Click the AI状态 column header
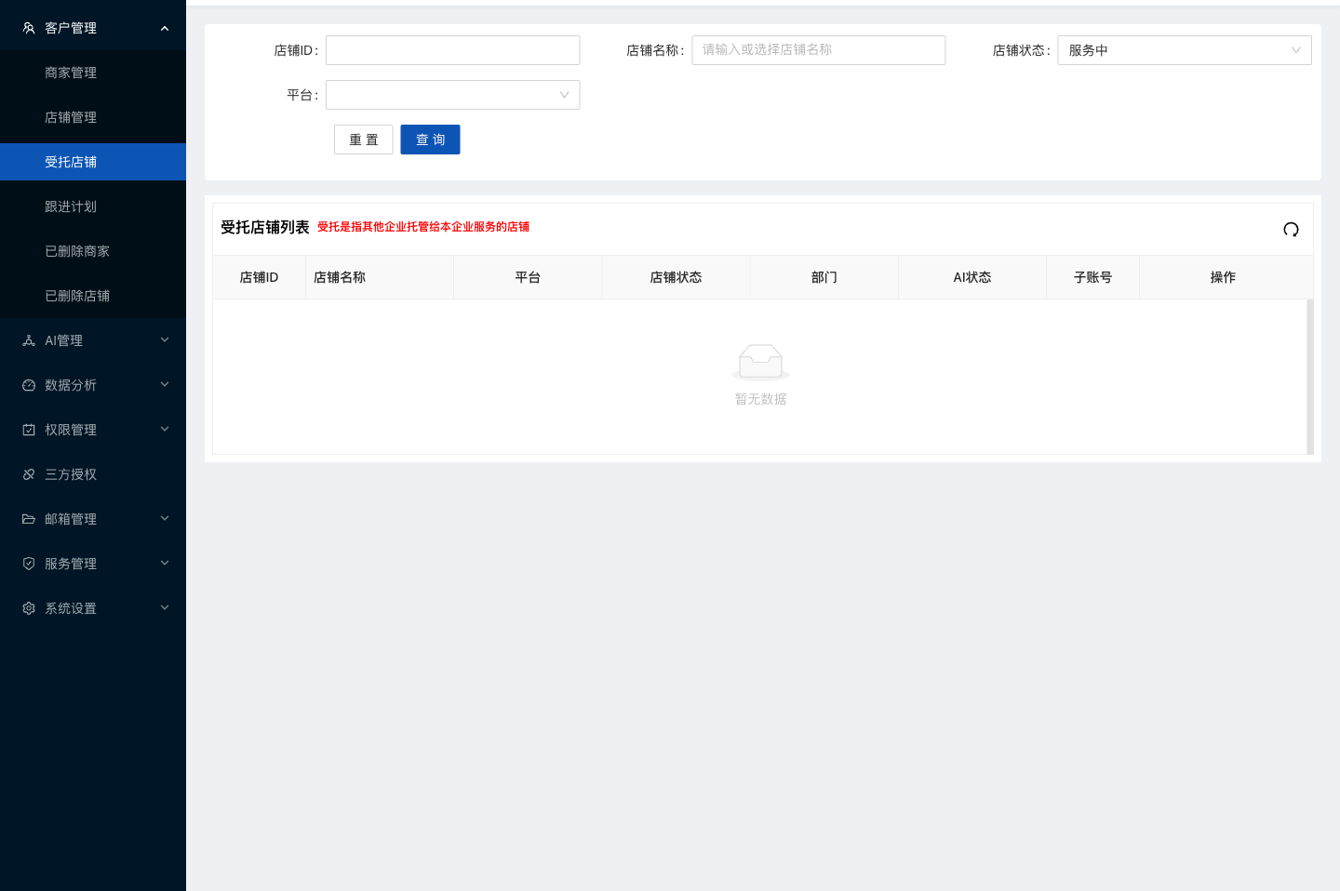The height and width of the screenshot is (891, 1340). point(972,277)
